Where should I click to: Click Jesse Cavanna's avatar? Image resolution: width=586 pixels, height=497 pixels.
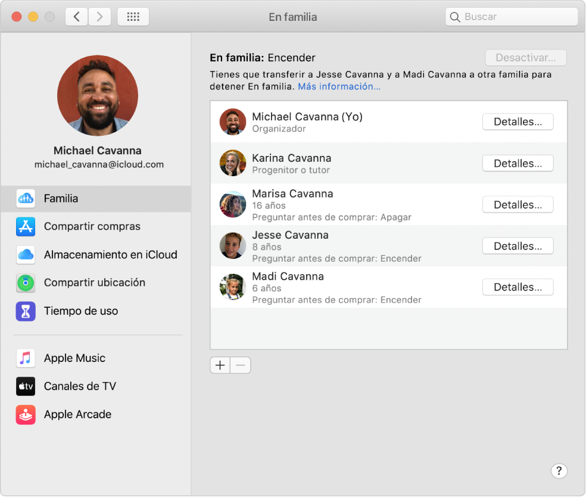point(232,246)
